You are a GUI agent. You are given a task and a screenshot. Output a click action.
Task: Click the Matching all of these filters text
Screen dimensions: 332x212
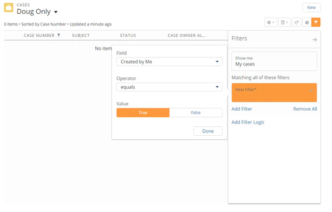(x=260, y=78)
